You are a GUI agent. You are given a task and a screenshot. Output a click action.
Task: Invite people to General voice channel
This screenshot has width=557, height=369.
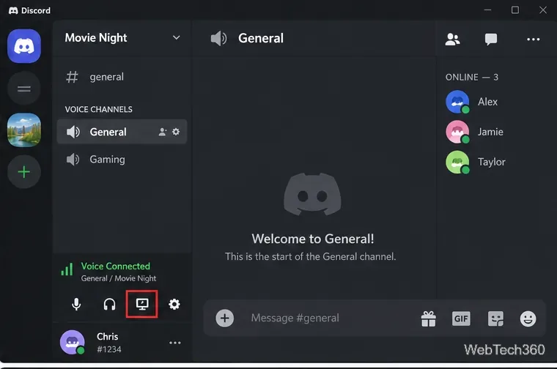(163, 132)
